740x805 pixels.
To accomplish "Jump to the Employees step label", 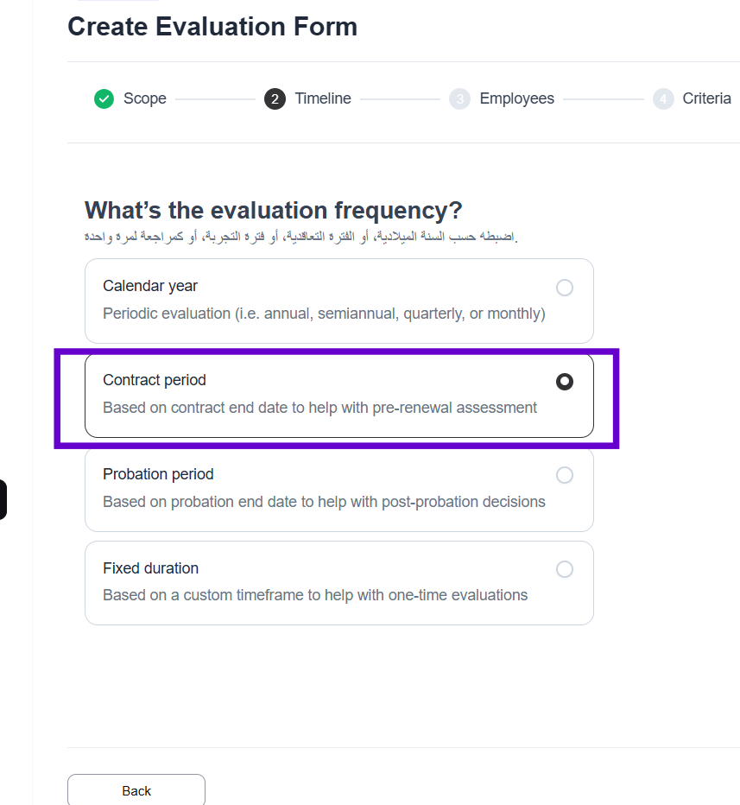I will [x=516, y=98].
